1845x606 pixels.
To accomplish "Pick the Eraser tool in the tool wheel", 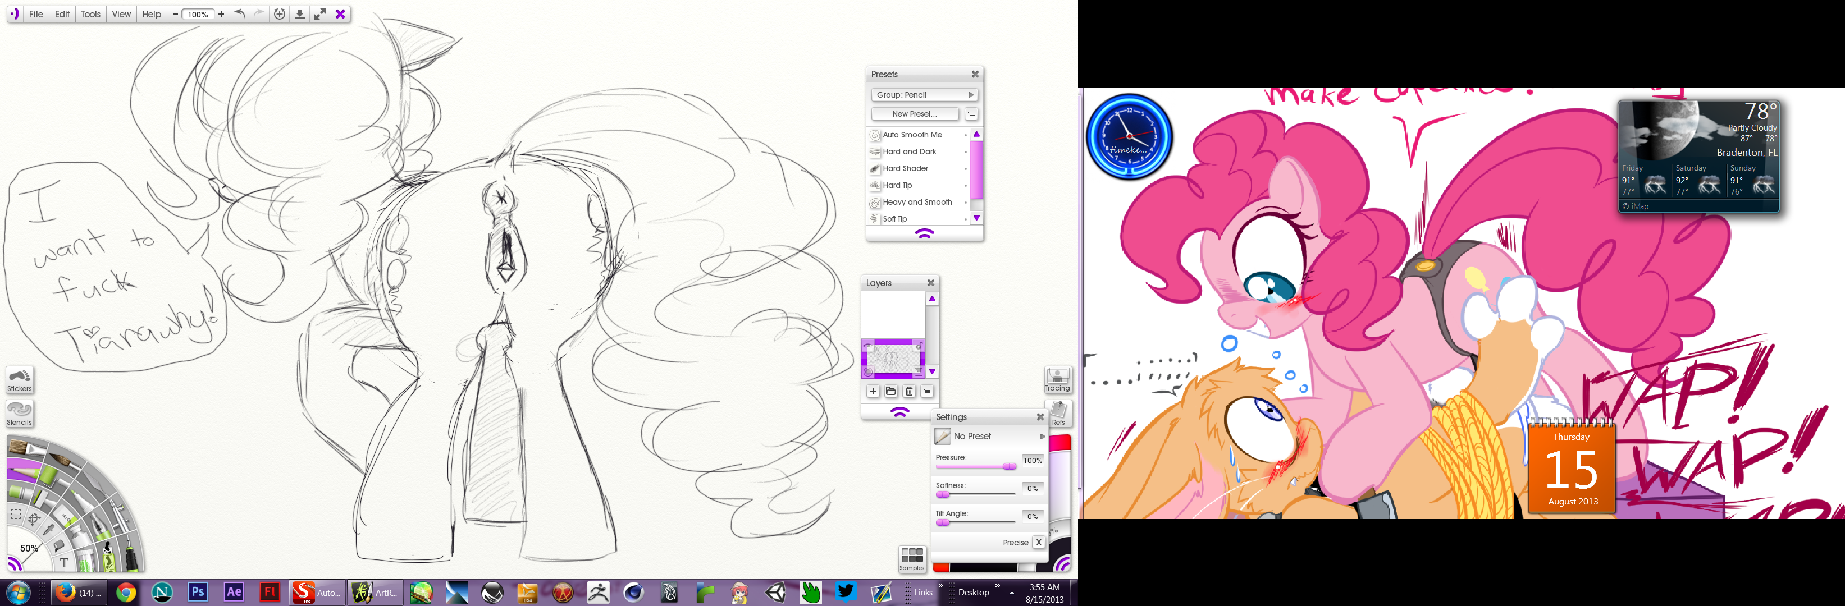I will point(65,518).
